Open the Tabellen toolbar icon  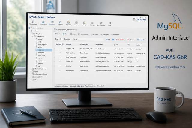[x=60, y=23]
